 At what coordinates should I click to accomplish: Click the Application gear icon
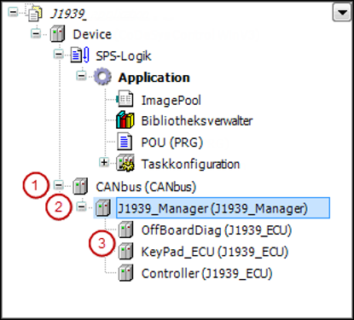pyautogui.click(x=102, y=77)
